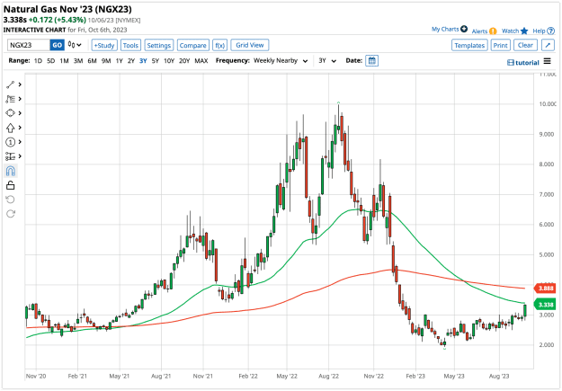Viewport: 562px width, 391px height.
Task: Select the 1M range
Action: [64, 61]
